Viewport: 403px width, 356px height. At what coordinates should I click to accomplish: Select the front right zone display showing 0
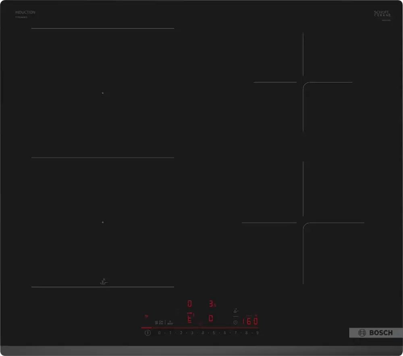tap(211, 318)
